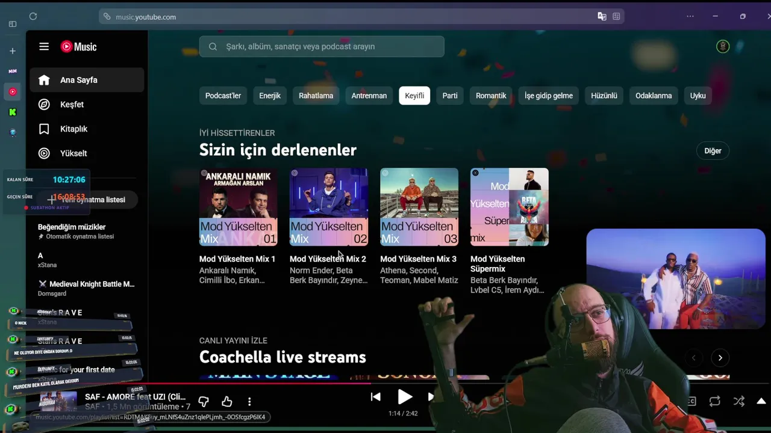Open Mod Yükselten Mix 2 thumbnail

coord(329,207)
